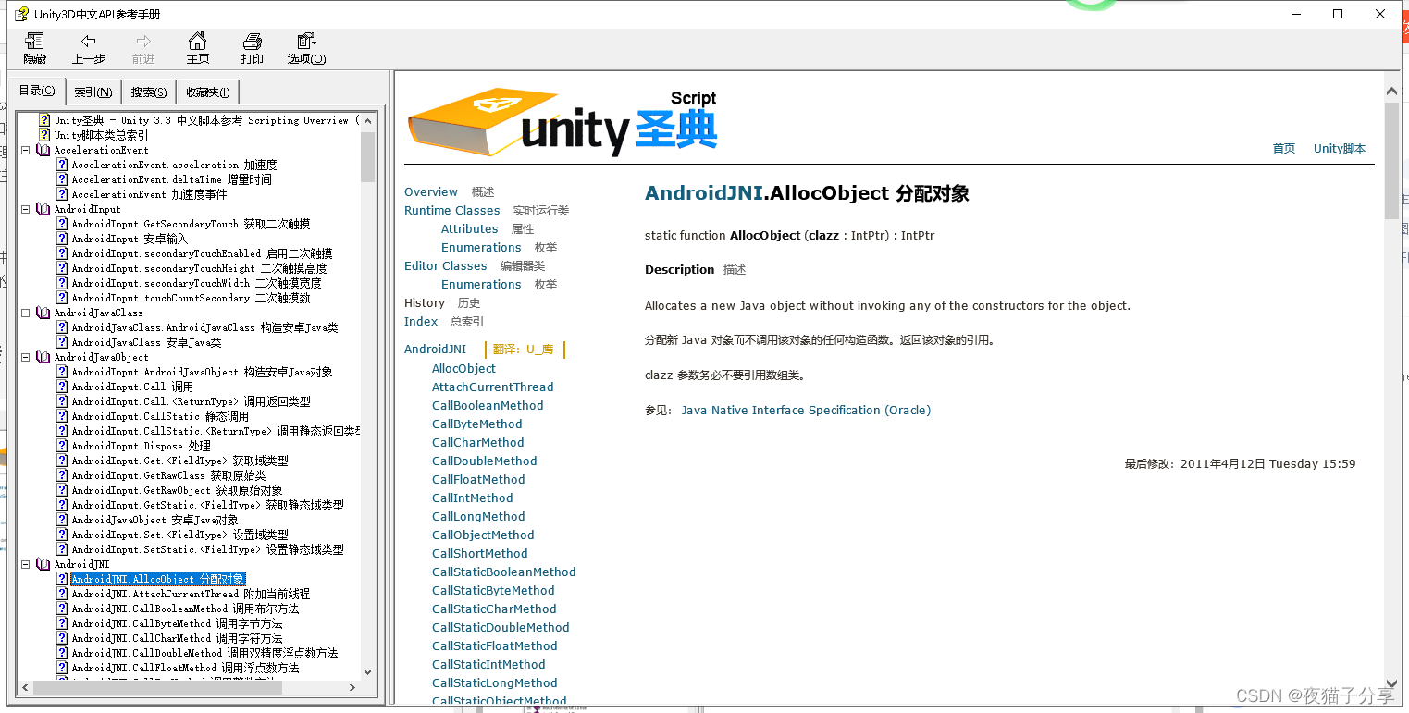
Task: Click the AndroidJavaClass book icon
Action: pos(43,313)
